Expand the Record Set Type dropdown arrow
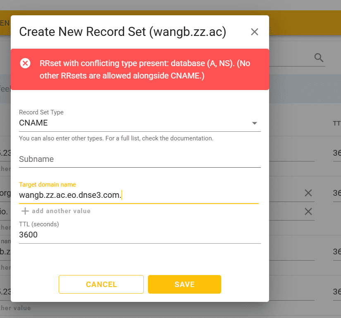This screenshot has width=341, height=318. (x=255, y=123)
